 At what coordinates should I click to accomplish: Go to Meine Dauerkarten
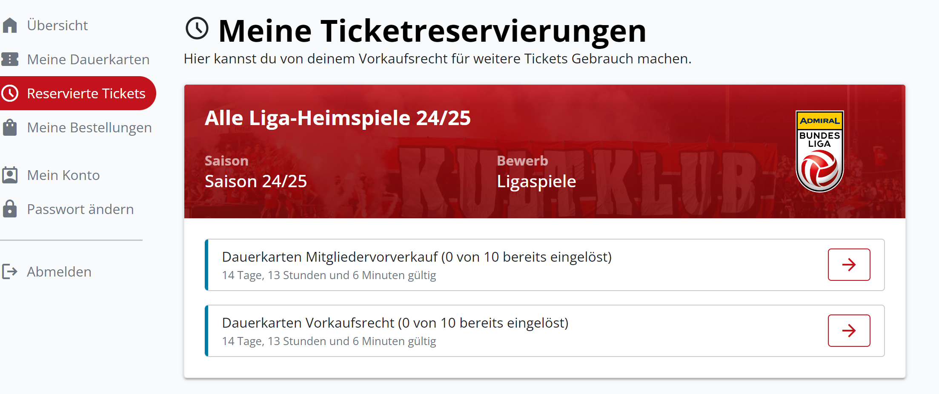point(88,59)
